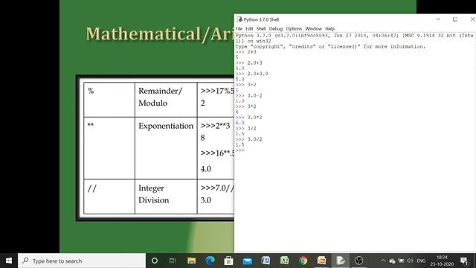Open the notification Action Center
The height and width of the screenshot is (268, 476).
coord(464,261)
